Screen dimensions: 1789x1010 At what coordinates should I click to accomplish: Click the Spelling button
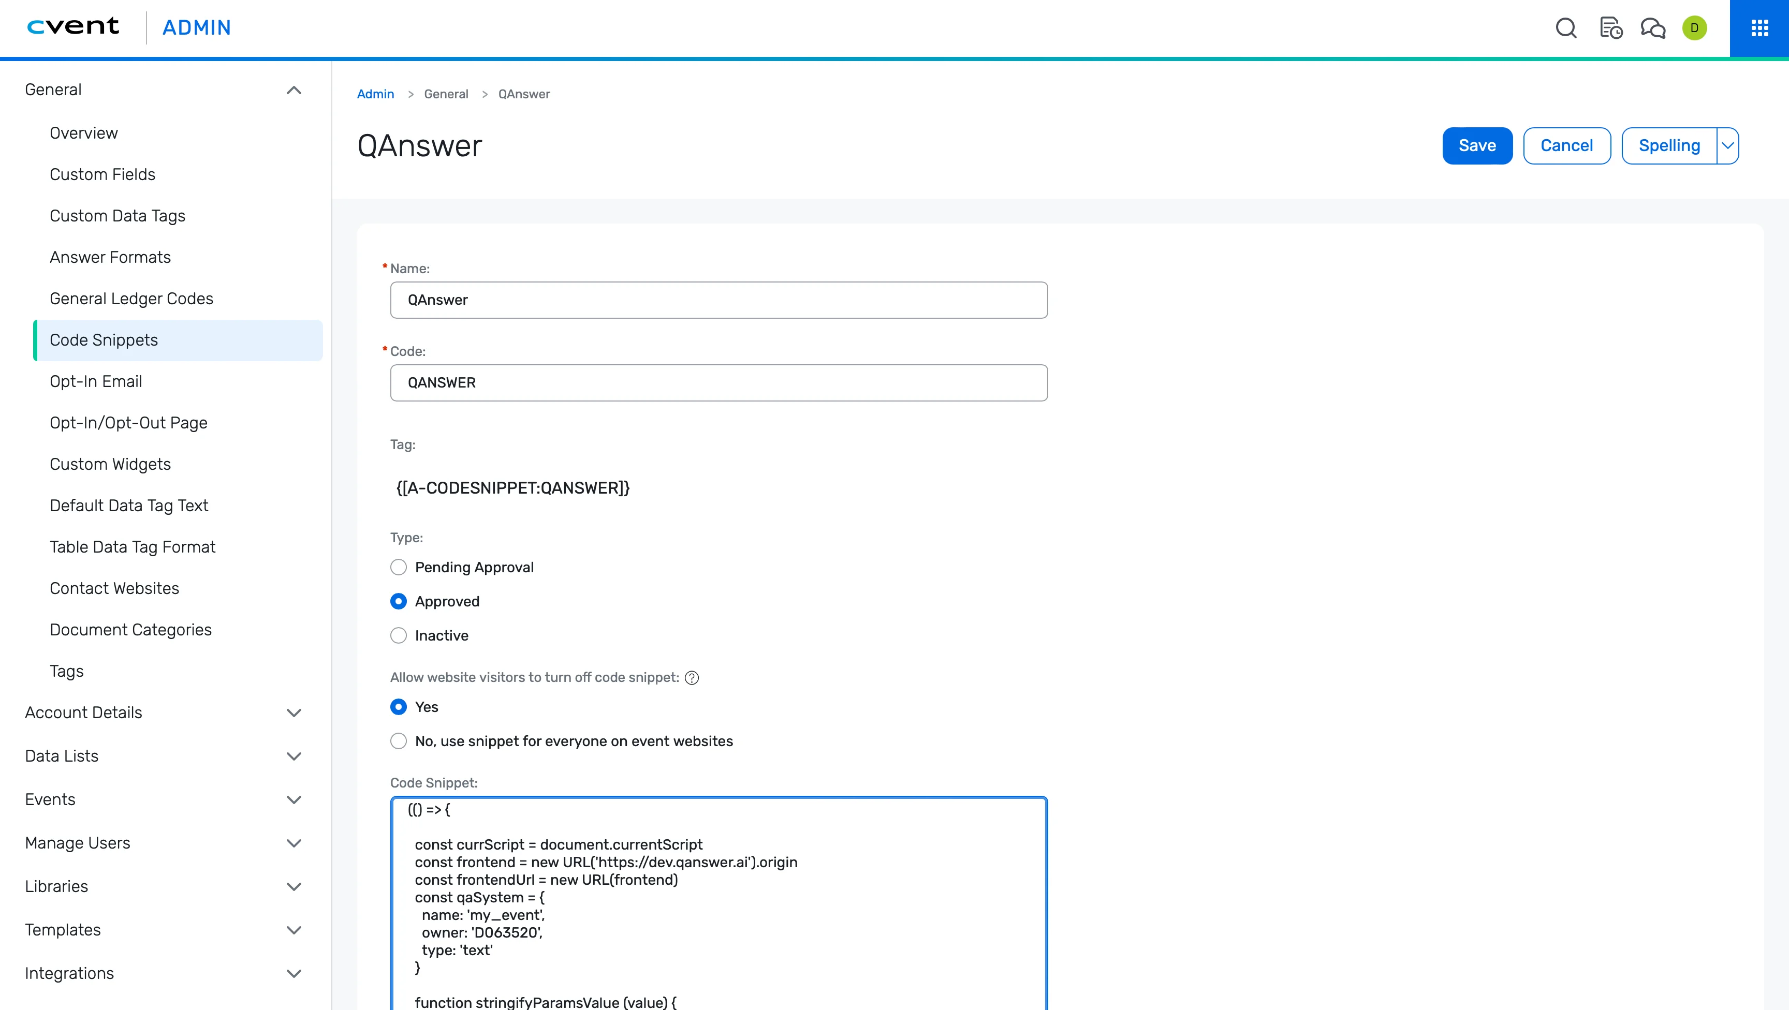pyautogui.click(x=1669, y=146)
